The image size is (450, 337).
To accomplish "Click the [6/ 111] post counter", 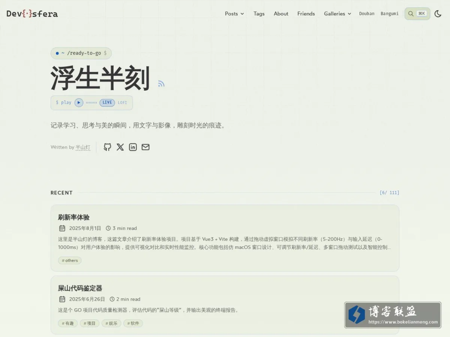I will click(x=389, y=193).
